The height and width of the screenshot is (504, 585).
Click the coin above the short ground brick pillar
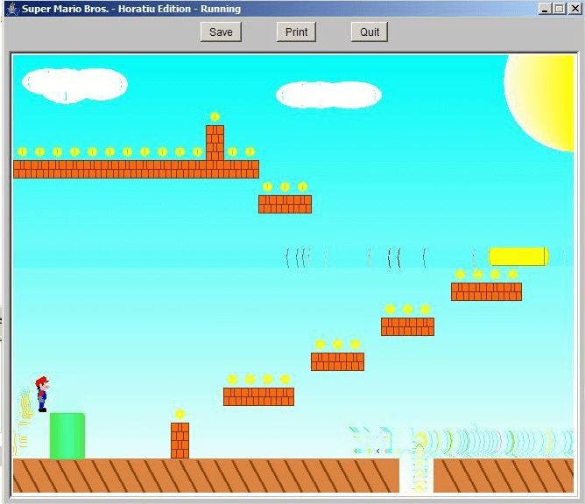(x=180, y=414)
